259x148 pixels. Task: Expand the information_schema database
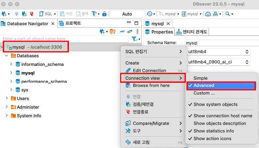click(x=11, y=64)
